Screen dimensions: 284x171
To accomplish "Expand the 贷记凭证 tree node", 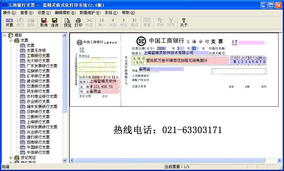I will pos(11,158).
